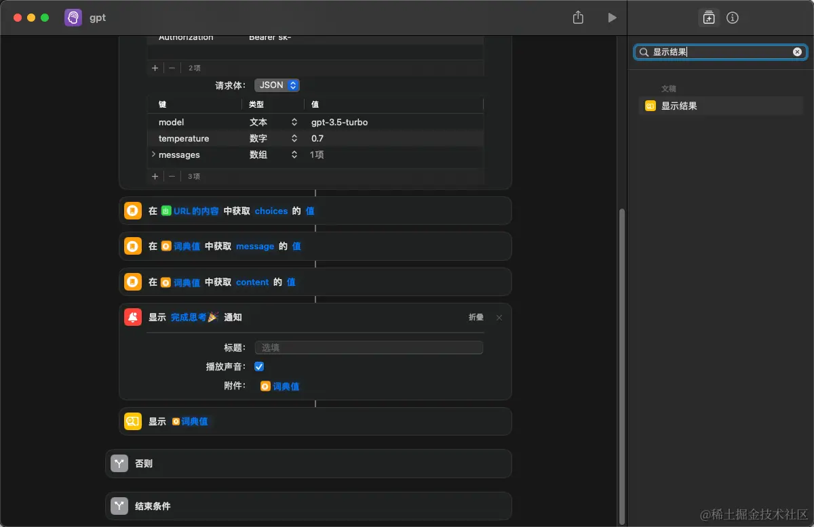Delete the notification action
This screenshot has height=527, width=814.
[499, 317]
